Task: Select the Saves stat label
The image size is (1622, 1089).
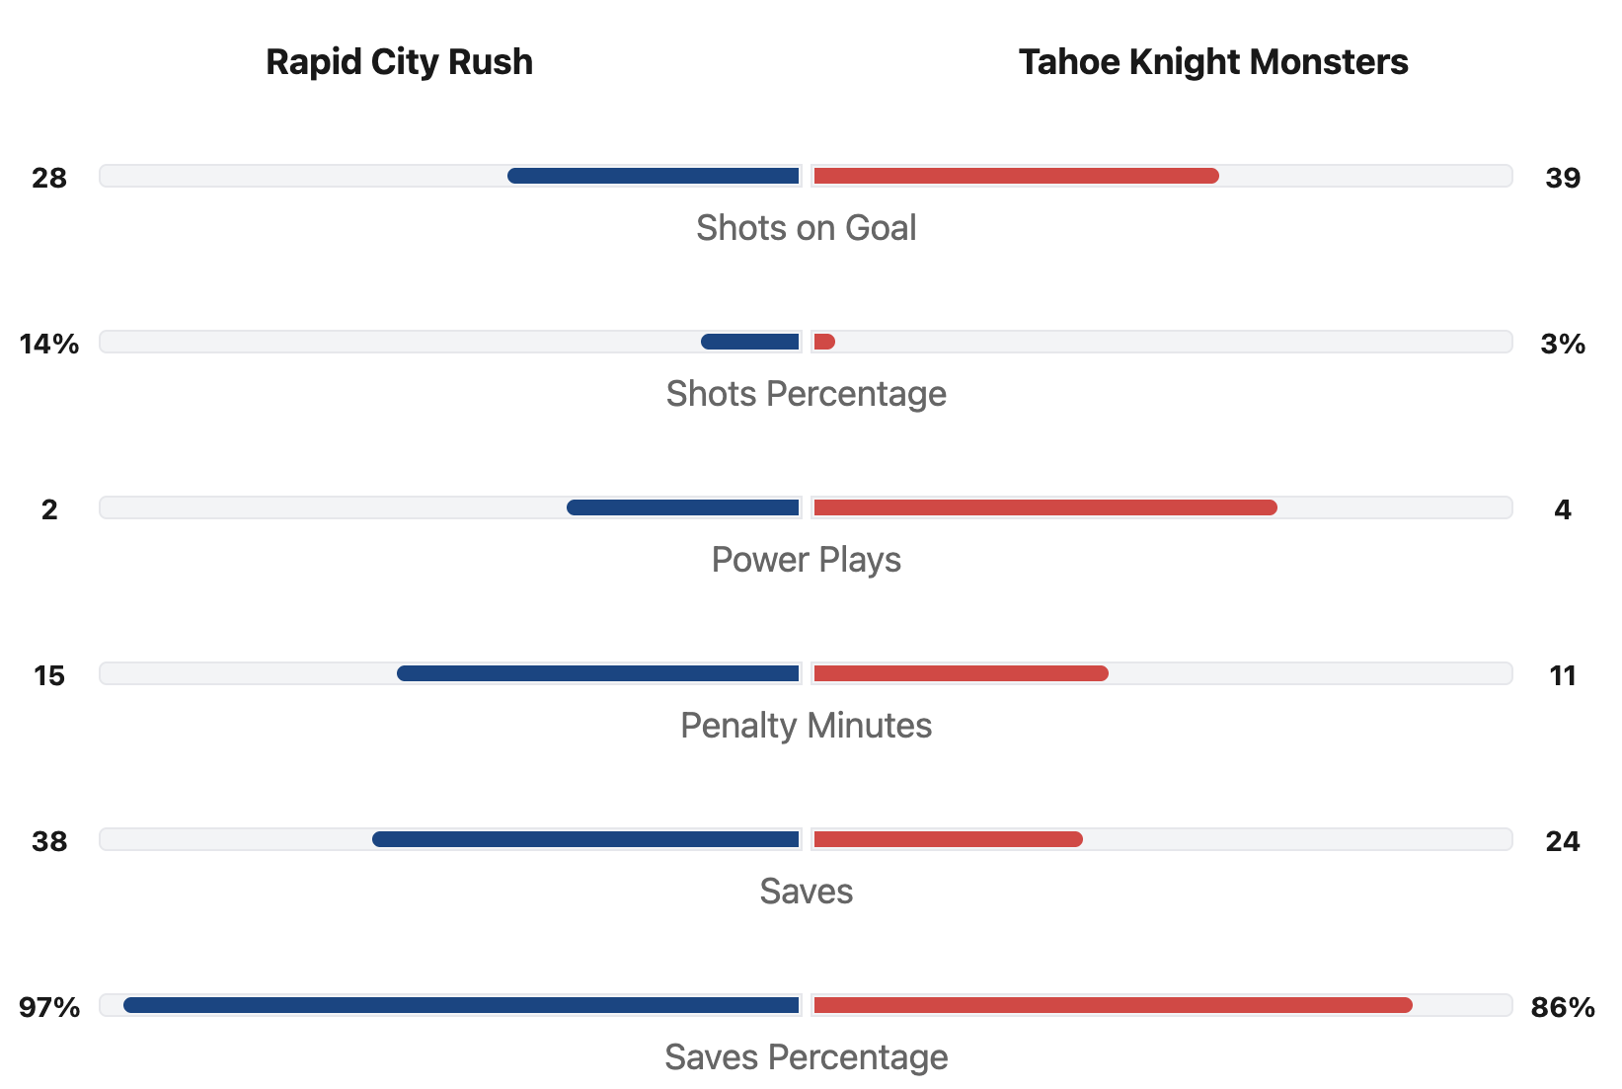Action: (x=806, y=892)
